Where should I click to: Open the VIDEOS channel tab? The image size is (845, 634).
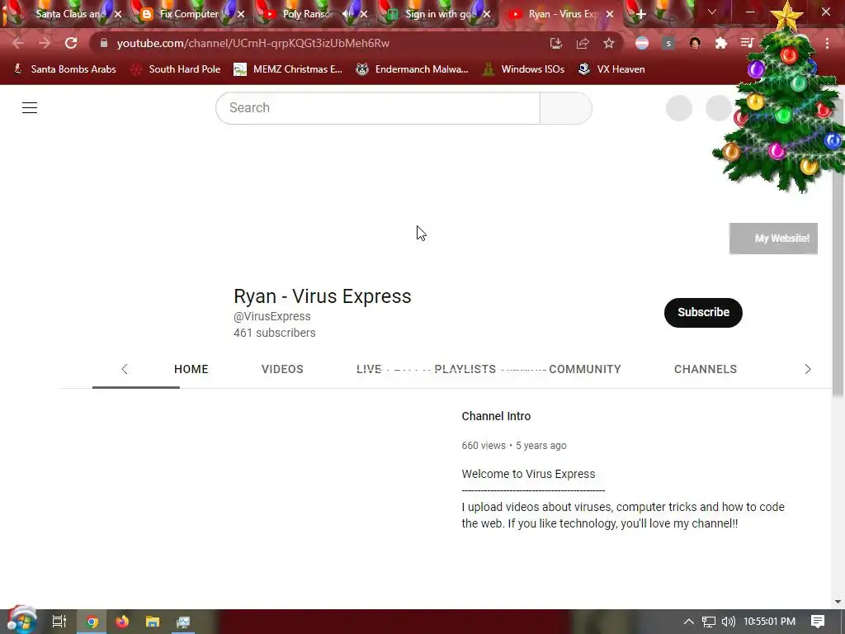(282, 369)
